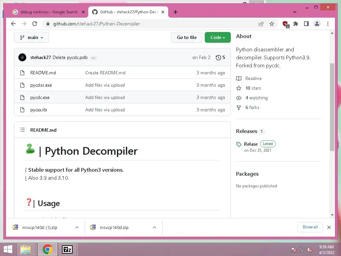Click the release tag icon

pos(239,144)
